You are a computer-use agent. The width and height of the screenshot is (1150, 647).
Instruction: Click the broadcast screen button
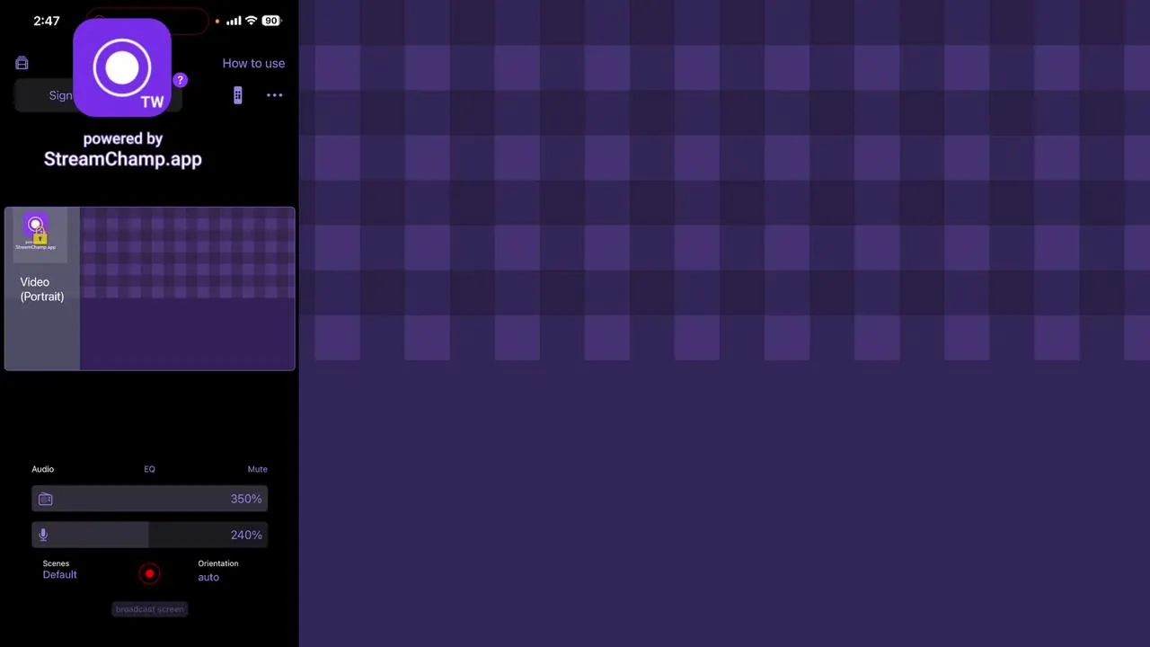(150, 609)
